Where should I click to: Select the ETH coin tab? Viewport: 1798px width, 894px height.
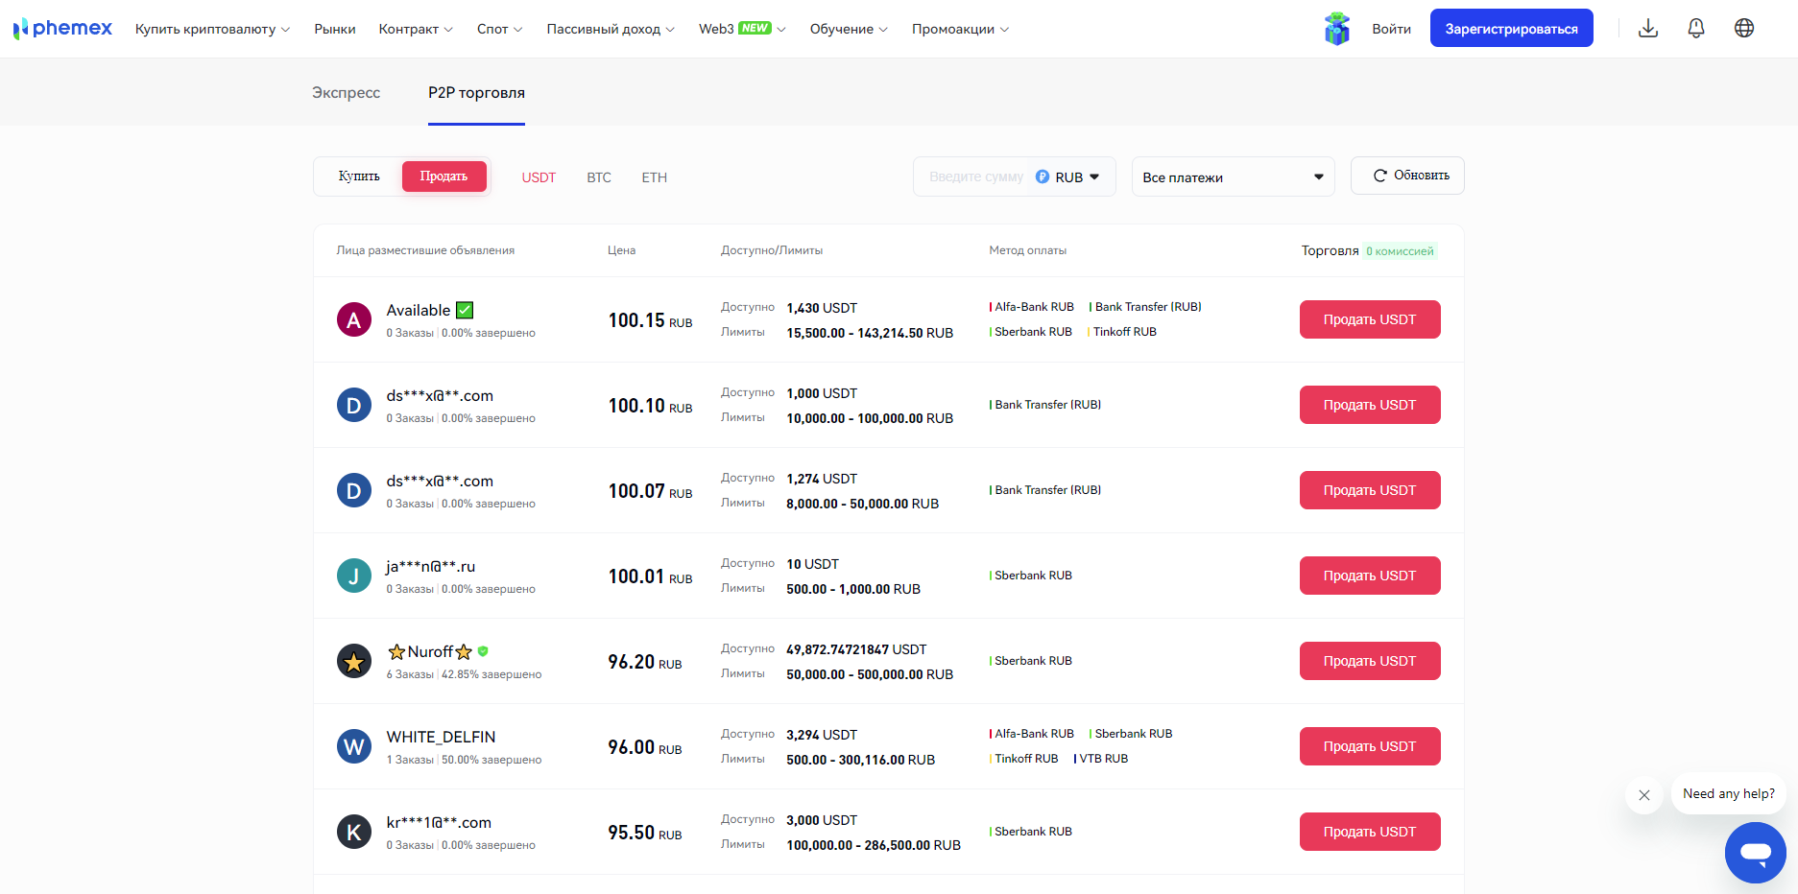point(655,177)
